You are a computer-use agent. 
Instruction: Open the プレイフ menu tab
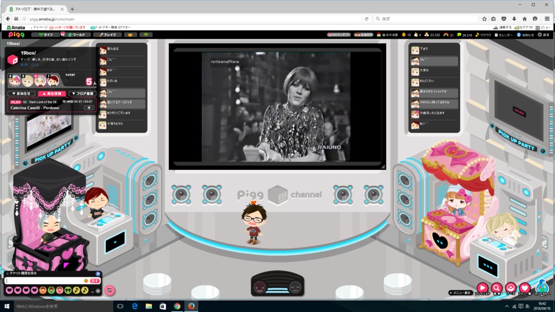(x=108, y=35)
